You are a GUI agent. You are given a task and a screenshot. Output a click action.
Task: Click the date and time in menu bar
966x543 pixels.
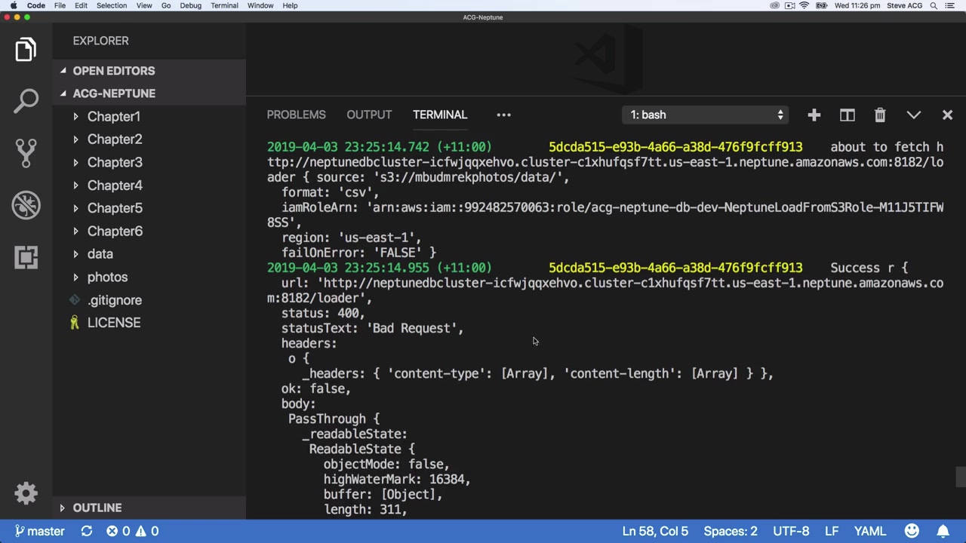pos(857,5)
